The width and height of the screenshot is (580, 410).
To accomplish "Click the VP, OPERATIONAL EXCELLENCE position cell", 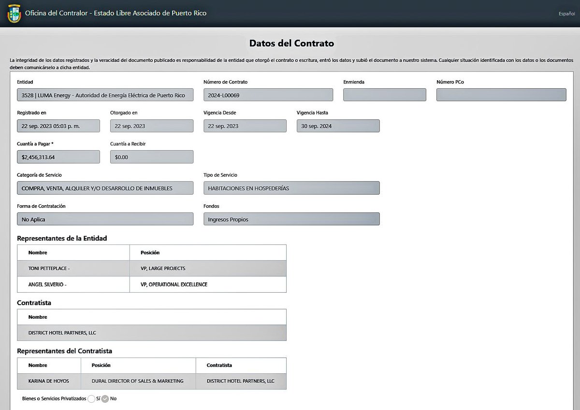I will coord(208,284).
